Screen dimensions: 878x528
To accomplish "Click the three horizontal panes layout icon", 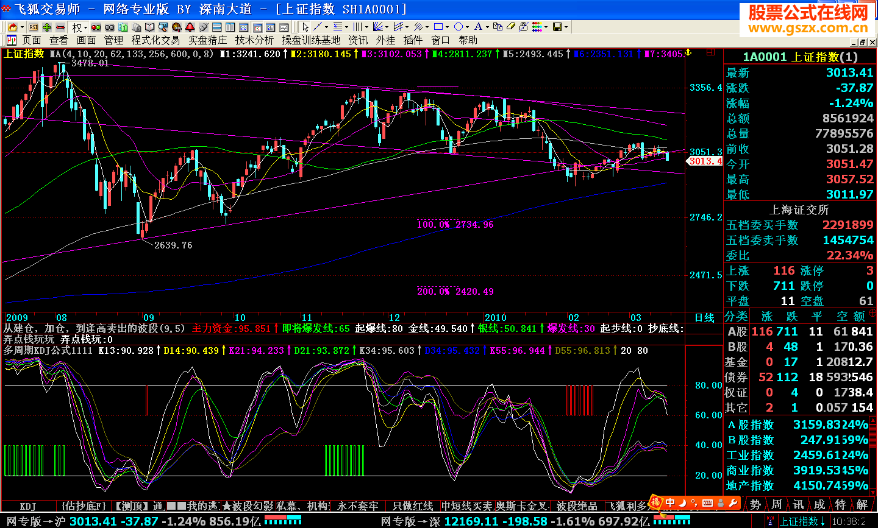I will point(217,27).
